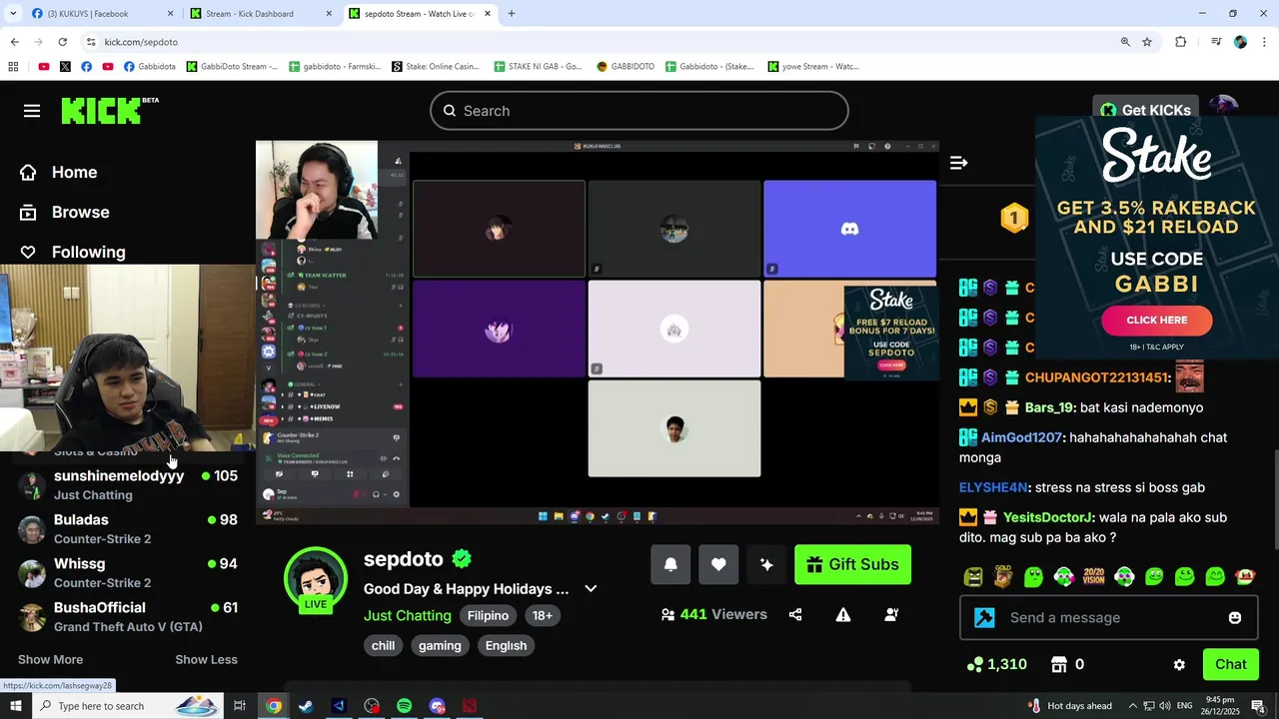Open BushaOfficial channel in sidebar
This screenshot has height=719, width=1279.
click(128, 616)
